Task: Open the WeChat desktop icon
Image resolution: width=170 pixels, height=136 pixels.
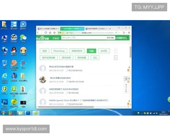Action: point(23,38)
